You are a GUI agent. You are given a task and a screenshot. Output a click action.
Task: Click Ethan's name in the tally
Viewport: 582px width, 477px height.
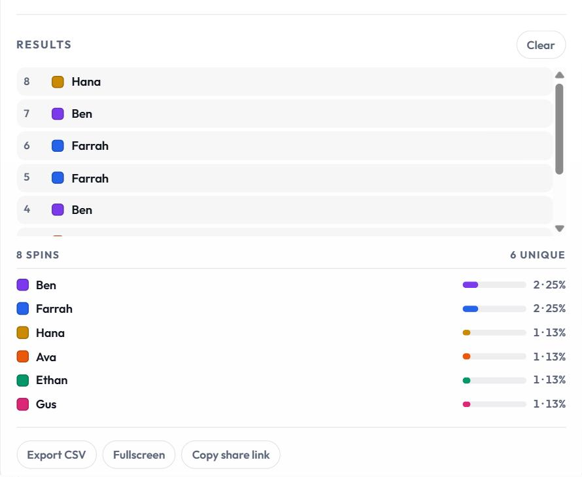tap(52, 380)
